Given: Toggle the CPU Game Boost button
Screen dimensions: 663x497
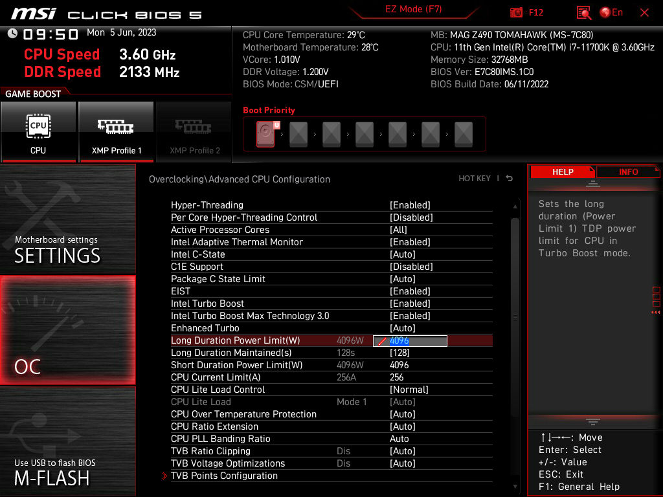Looking at the screenshot, I should tap(38, 132).
